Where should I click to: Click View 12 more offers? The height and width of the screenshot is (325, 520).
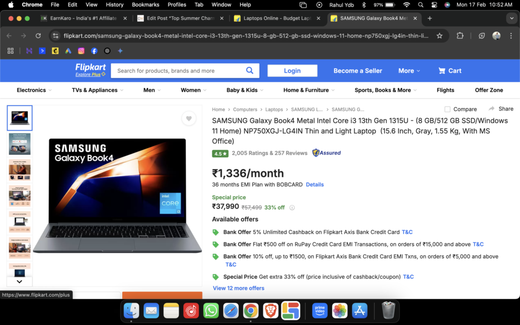click(239, 288)
